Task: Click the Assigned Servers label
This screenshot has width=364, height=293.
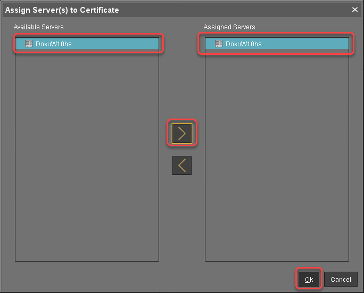Action: pos(229,27)
